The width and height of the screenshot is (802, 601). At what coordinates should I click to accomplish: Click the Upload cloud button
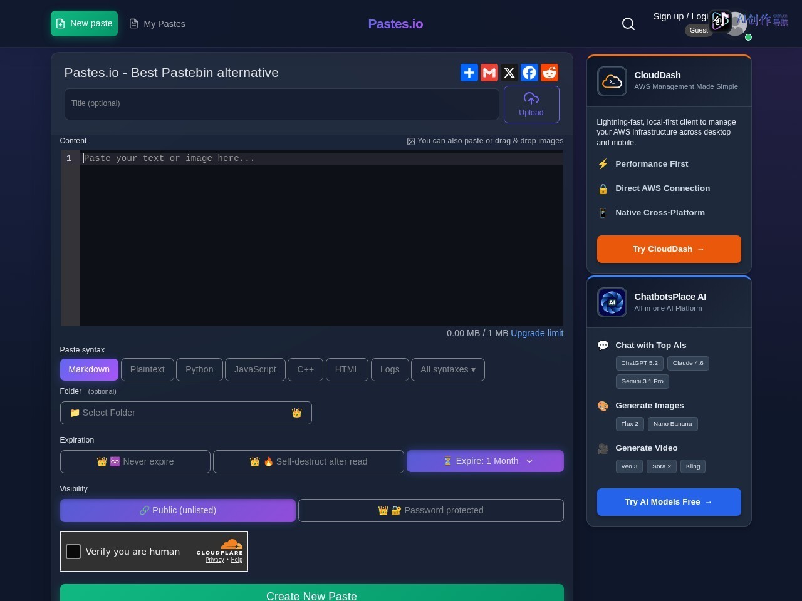click(531, 105)
